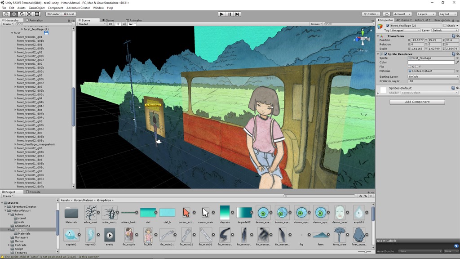Screen dimensions: 460x259
Task: Open the GameObject menu
Action: pyautogui.click(x=36, y=8)
